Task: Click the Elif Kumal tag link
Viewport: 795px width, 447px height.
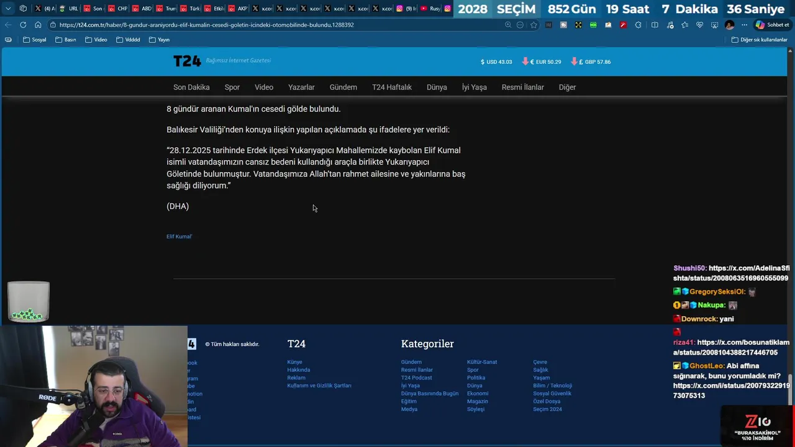Action: coord(179,237)
